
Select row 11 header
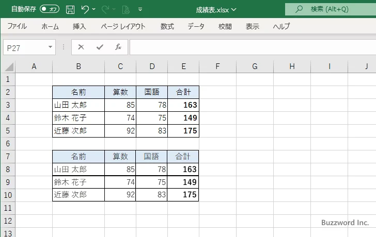tap(8, 208)
